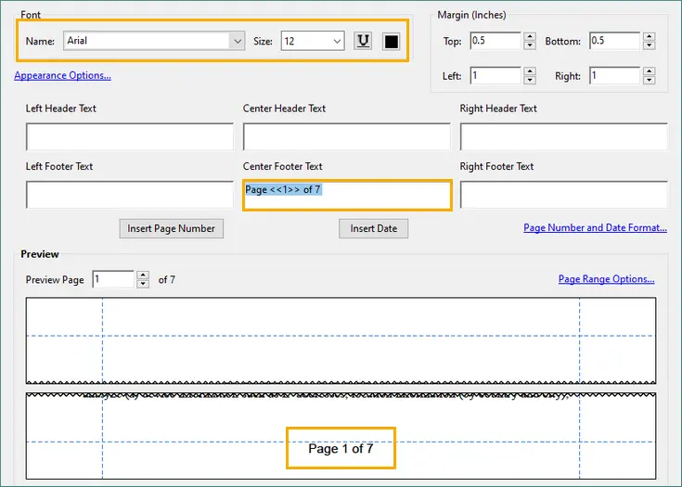Image resolution: width=682 pixels, height=487 pixels.
Task: Open Page Number and Date Format link
Action: (x=595, y=227)
